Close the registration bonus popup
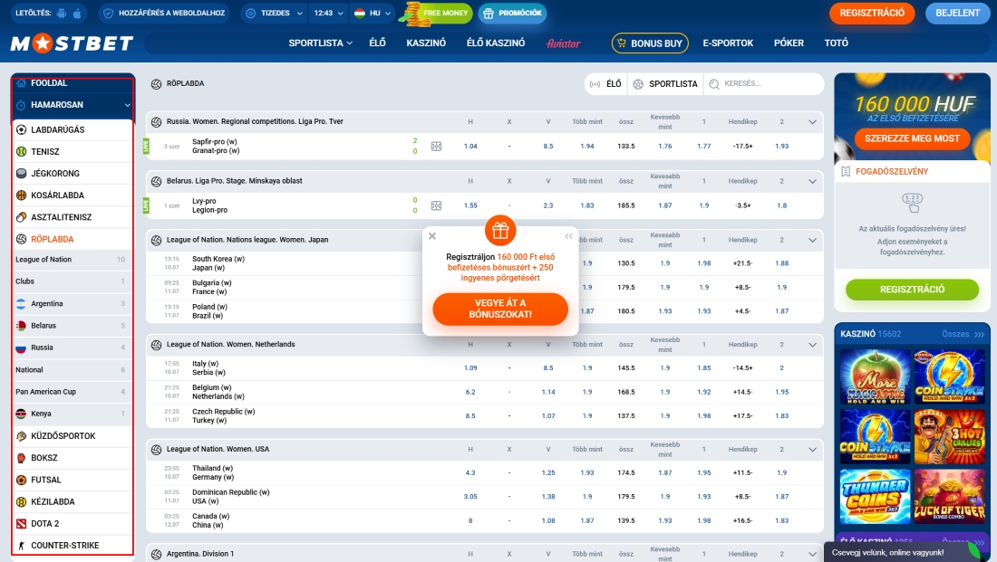This screenshot has height=562, width=997. [x=432, y=236]
